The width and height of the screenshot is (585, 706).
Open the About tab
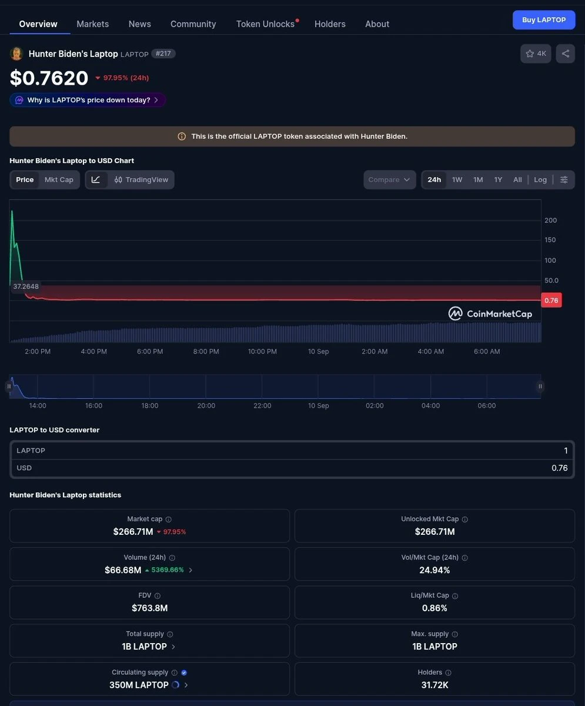click(377, 24)
